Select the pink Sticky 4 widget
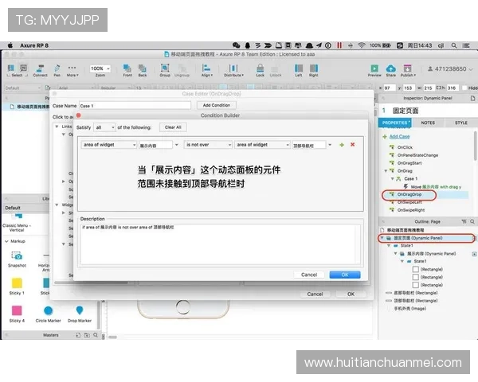This screenshot has width=478, height=382. 17,314
